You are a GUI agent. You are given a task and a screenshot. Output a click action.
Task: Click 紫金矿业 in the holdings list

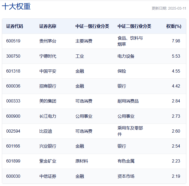(x=48, y=161)
